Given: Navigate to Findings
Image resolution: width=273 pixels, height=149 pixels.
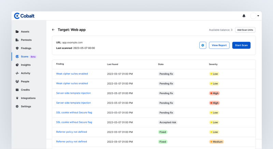Looking at the screenshot, I should click(x=26, y=48).
